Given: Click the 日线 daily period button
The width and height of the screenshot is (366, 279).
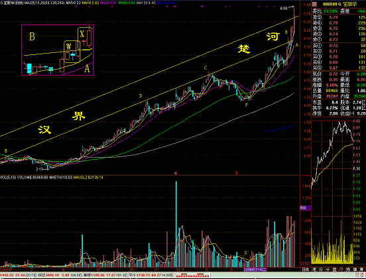Looking at the screenshot, I should [306, 270].
